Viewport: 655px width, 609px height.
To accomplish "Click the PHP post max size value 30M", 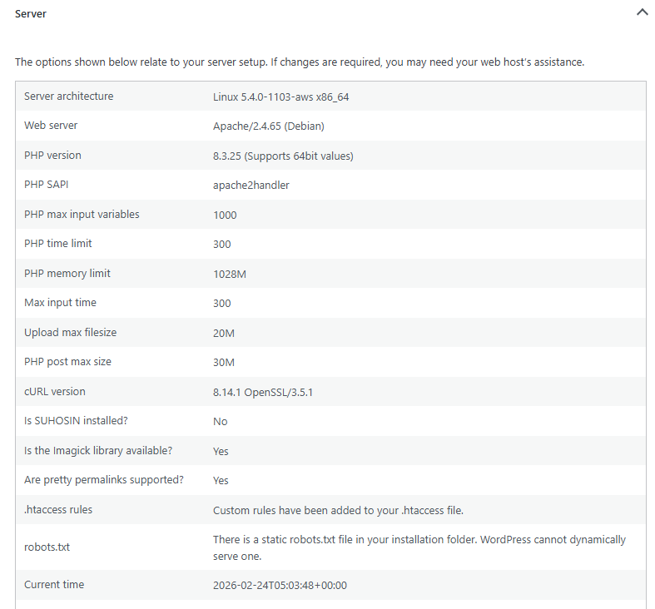I will [224, 363].
